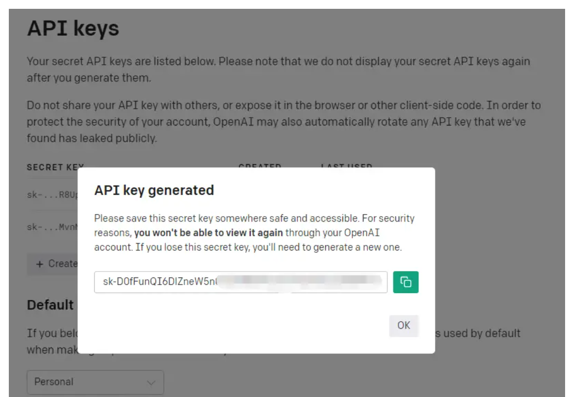Select the sk-...Mvn secret key row
The image size is (570, 397).
pos(52,227)
